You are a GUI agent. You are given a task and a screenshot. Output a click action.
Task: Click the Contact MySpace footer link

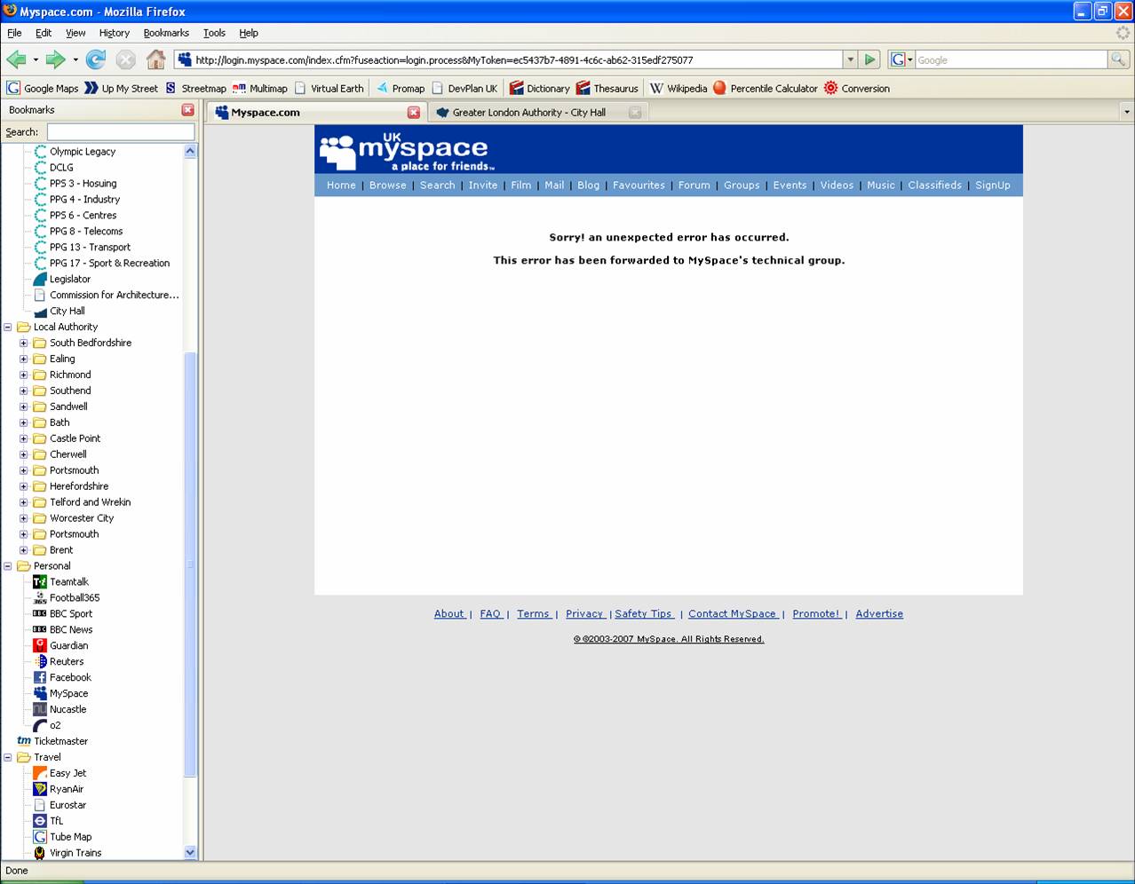point(733,613)
